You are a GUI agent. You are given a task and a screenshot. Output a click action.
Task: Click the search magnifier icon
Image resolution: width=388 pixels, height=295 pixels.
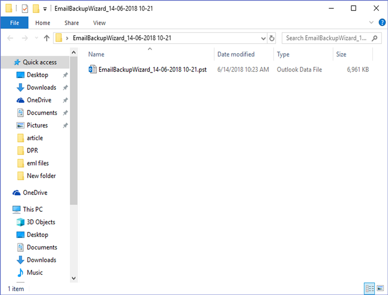click(374, 38)
